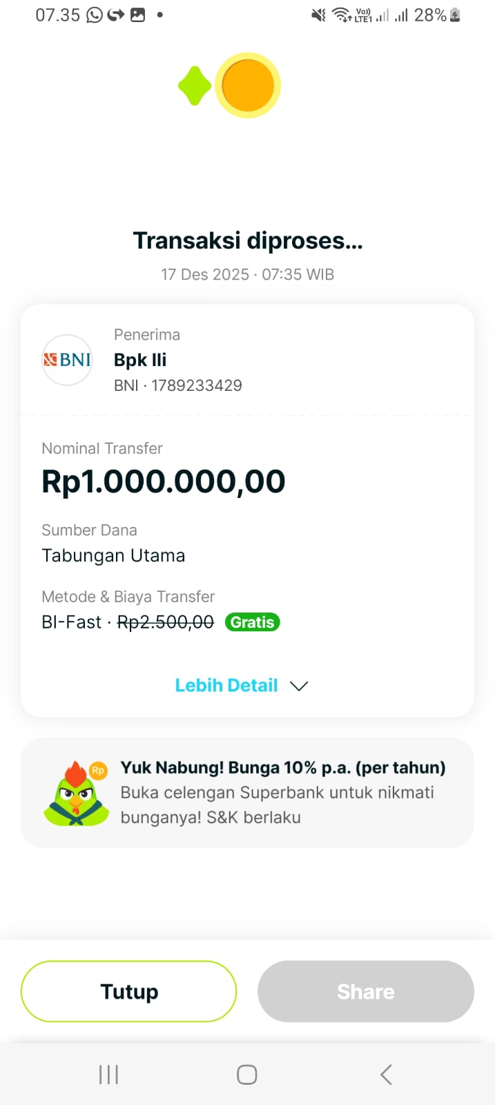Tap the green chicken mascot icon
The height and width of the screenshot is (1105, 495).
click(x=77, y=794)
